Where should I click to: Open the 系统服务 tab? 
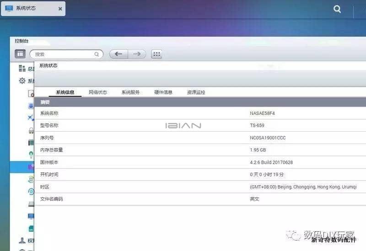click(131, 92)
